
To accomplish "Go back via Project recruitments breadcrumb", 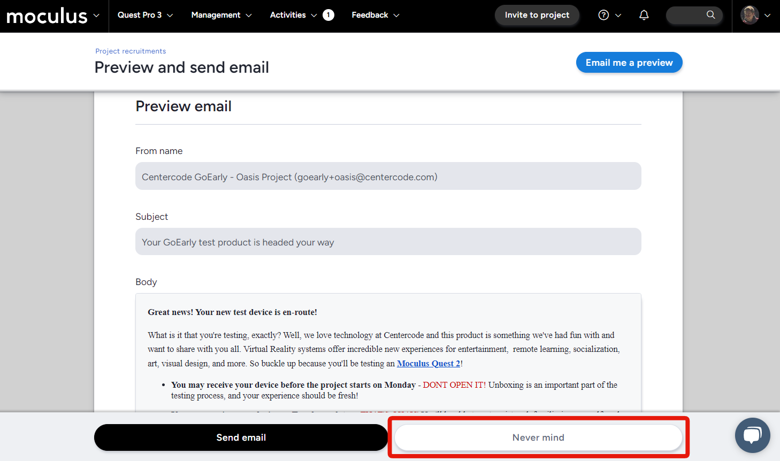I will 131,51.
